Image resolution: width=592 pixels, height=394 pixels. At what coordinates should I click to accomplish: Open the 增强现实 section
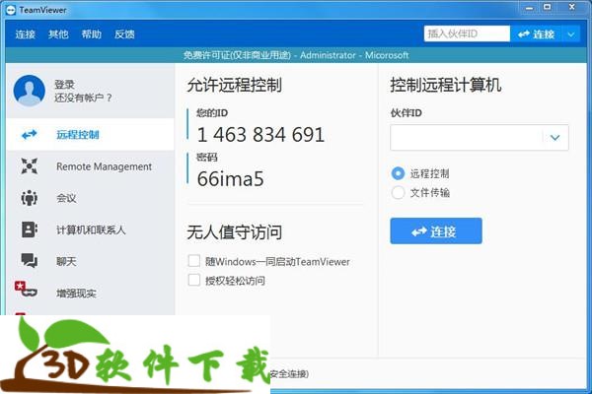(90, 293)
